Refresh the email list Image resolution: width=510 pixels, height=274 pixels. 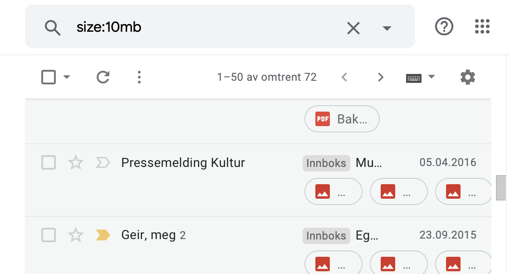pyautogui.click(x=103, y=77)
